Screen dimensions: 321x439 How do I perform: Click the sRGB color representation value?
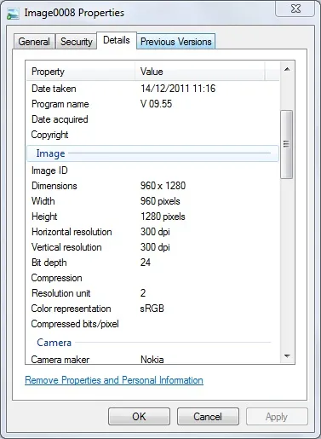click(x=152, y=309)
